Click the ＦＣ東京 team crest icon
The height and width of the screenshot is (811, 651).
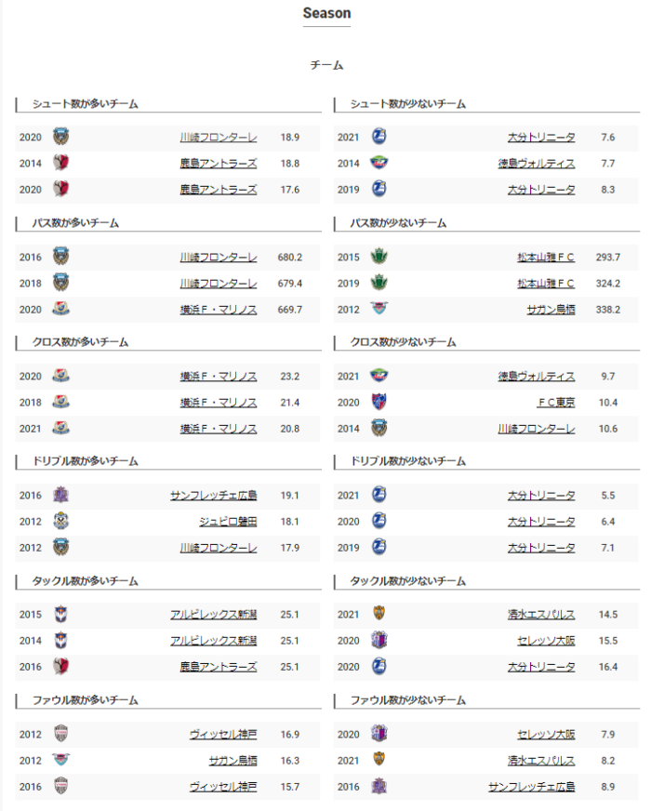click(379, 402)
